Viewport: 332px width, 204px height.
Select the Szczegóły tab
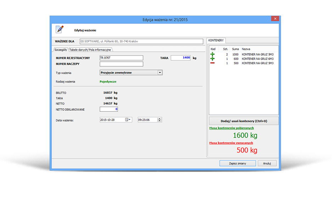tap(61, 50)
